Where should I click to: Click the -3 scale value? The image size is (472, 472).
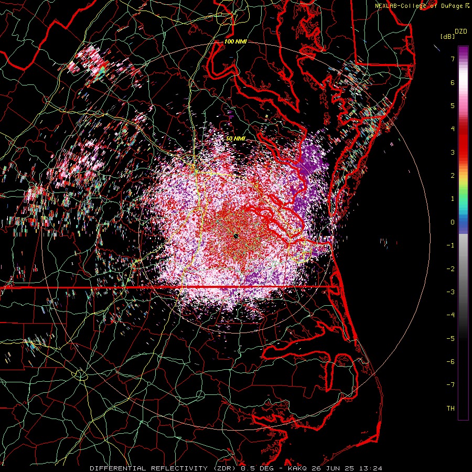pos(450,292)
